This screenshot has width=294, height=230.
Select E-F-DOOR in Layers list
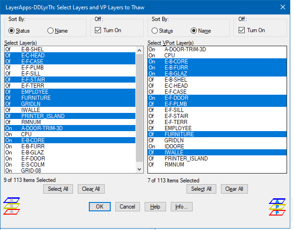(x=70, y=158)
